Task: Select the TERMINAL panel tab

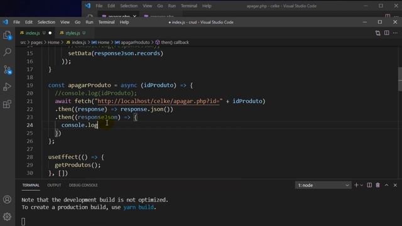Action: tap(31, 185)
